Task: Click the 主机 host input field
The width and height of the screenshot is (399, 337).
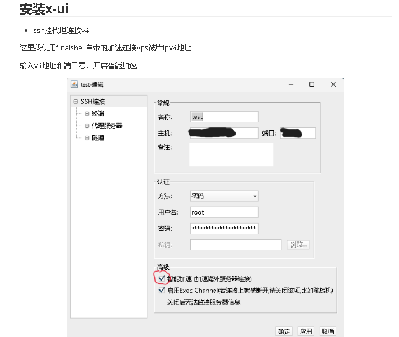Action: pos(224,133)
